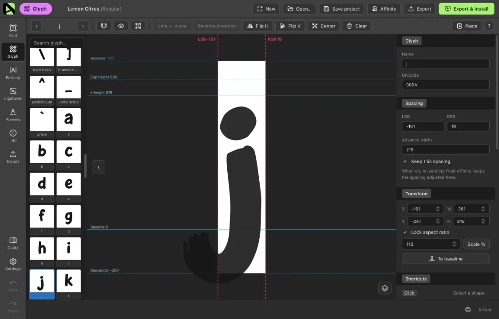The image size is (499, 319).
Task: Click the glyph Name field
Action: [446, 63]
